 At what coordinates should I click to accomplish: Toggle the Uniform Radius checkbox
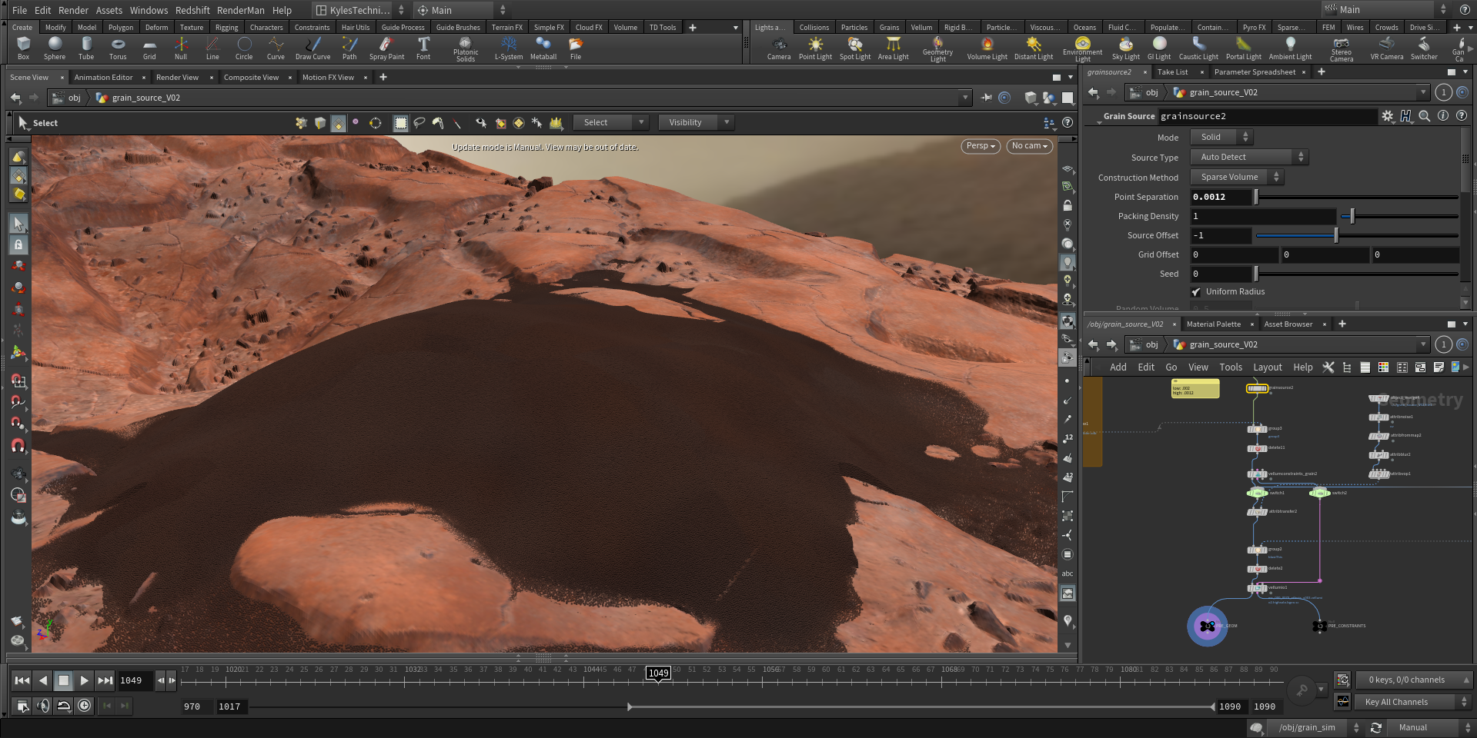pyautogui.click(x=1196, y=292)
